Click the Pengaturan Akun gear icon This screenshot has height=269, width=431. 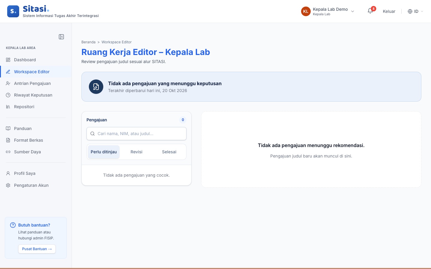point(8,185)
